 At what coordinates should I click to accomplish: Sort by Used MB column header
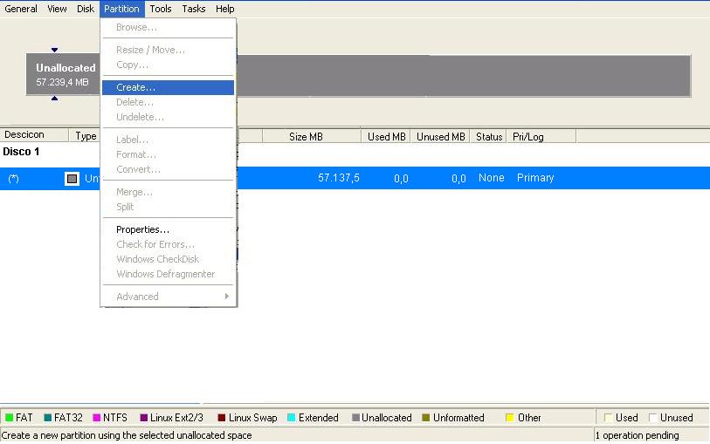pyautogui.click(x=386, y=136)
